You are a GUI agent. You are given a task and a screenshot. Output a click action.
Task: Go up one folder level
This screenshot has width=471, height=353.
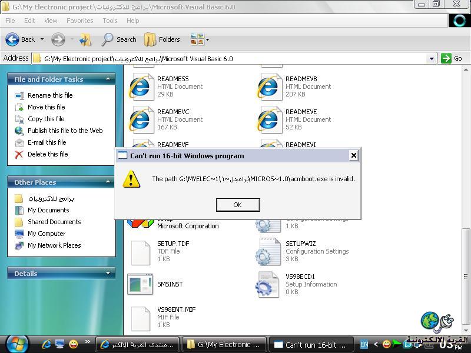click(x=85, y=39)
